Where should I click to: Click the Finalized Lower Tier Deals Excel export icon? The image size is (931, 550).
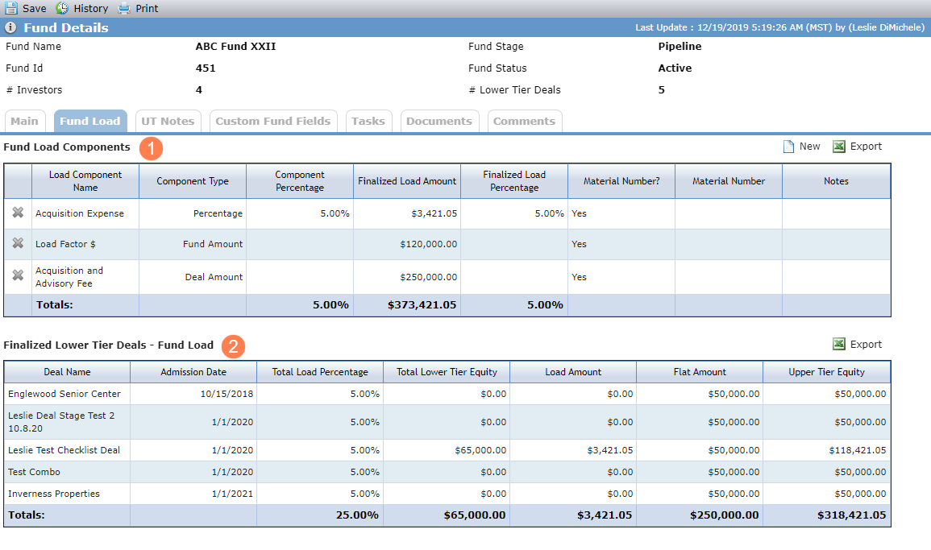(839, 344)
